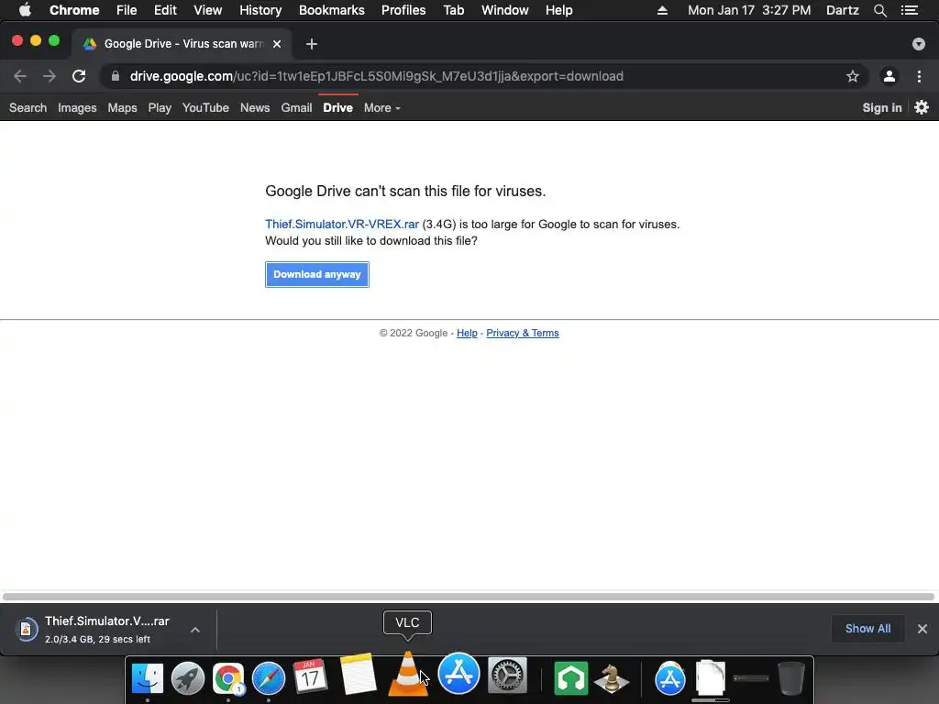Screen dimensions: 939x704
Task: Open Safari compass from the Dock
Action: (x=269, y=678)
